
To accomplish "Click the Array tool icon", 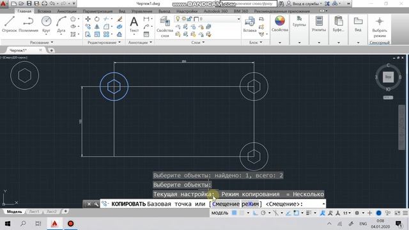I will pyautogui.click(x=106, y=34).
